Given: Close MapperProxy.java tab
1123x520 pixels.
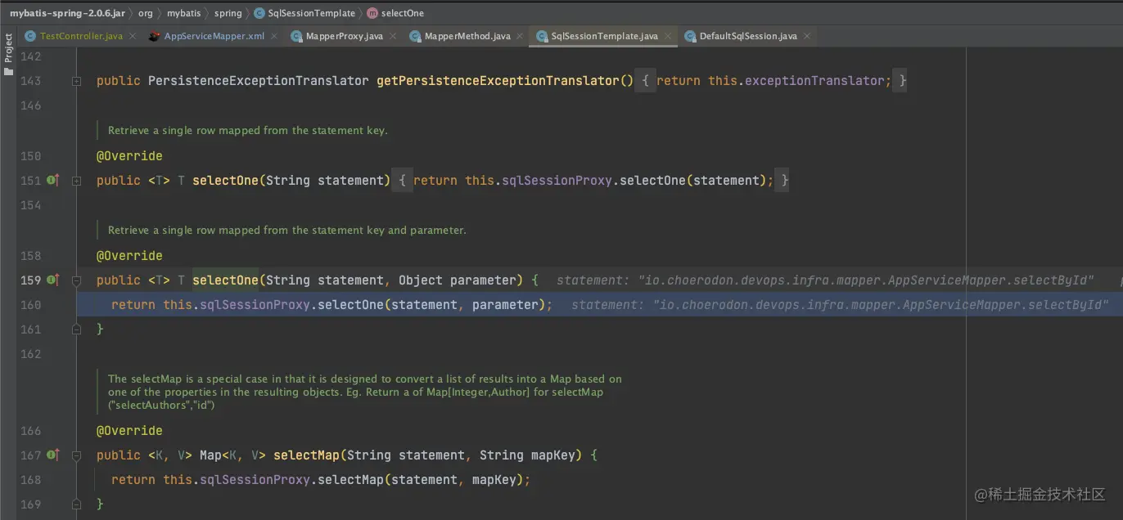Looking at the screenshot, I should click(393, 37).
